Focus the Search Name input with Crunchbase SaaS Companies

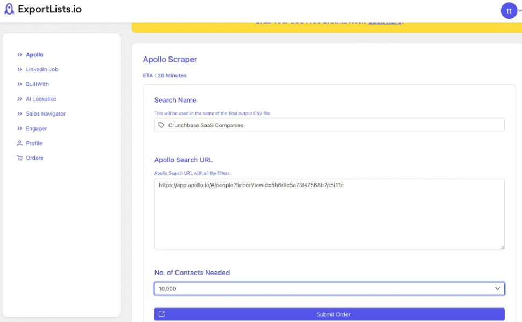pyautogui.click(x=329, y=125)
